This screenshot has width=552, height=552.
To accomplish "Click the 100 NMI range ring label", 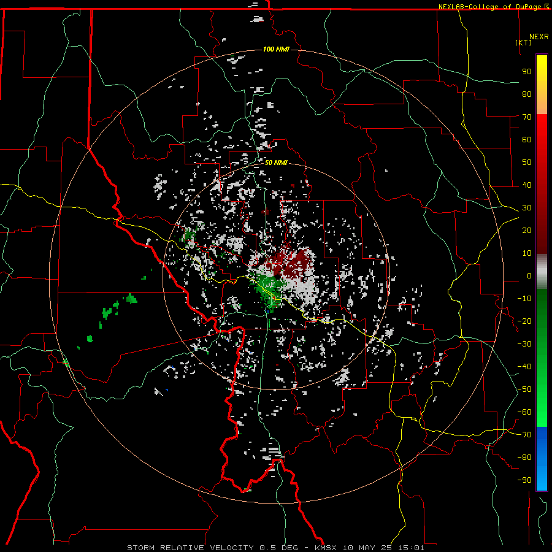I will point(276,49).
